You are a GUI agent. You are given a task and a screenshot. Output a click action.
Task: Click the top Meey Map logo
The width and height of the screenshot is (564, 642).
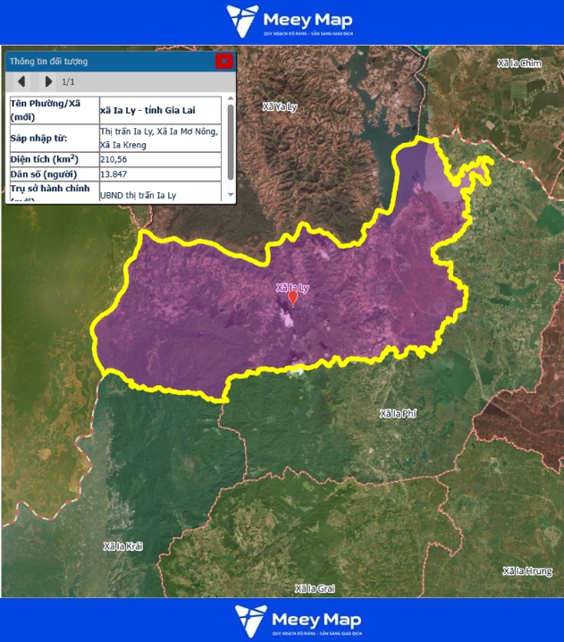click(x=289, y=21)
